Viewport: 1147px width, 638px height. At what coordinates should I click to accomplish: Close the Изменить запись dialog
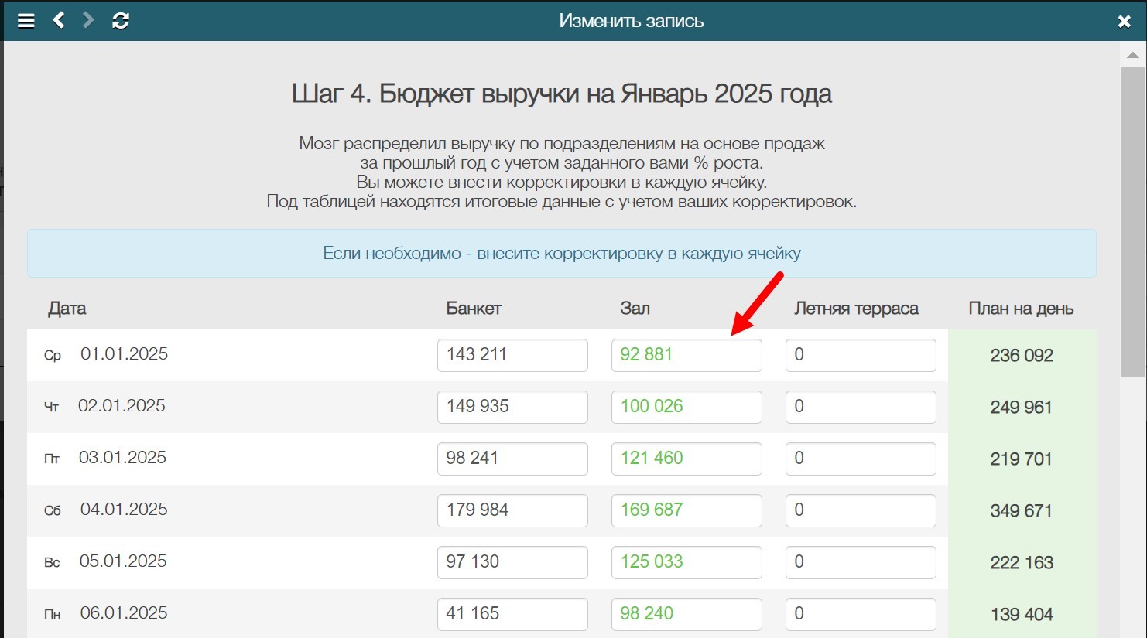click(x=1124, y=22)
